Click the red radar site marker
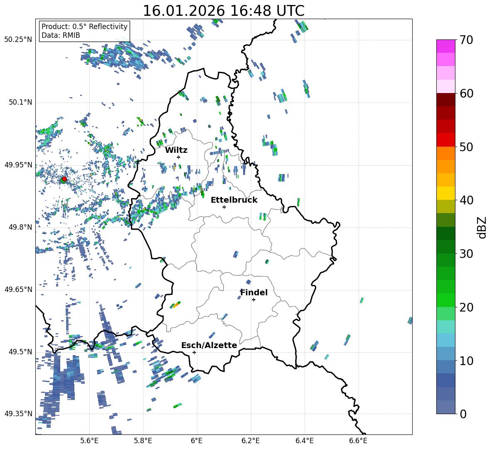This screenshot has height=449, width=492. (64, 179)
